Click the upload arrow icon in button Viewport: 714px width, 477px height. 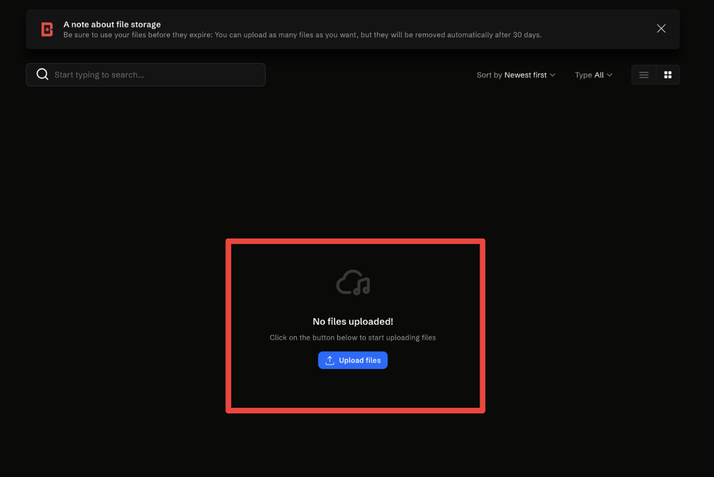point(330,361)
